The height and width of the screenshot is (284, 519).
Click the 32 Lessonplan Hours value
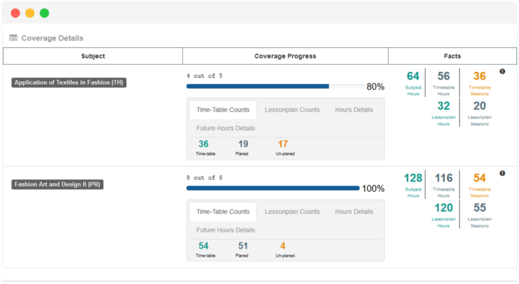[443, 106]
